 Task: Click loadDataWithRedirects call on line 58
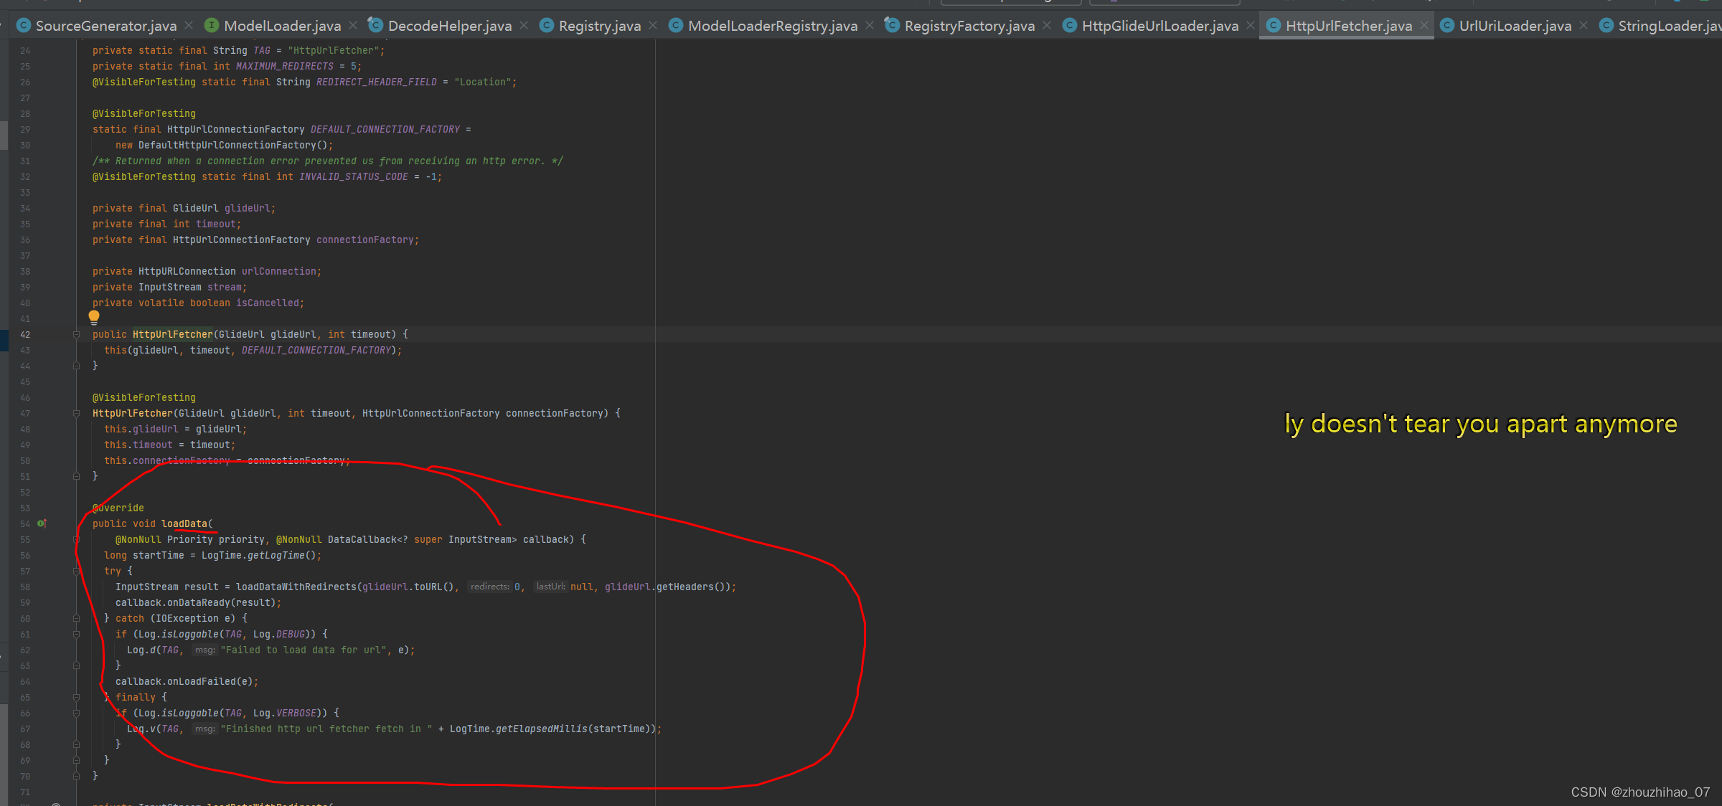pos(296,587)
